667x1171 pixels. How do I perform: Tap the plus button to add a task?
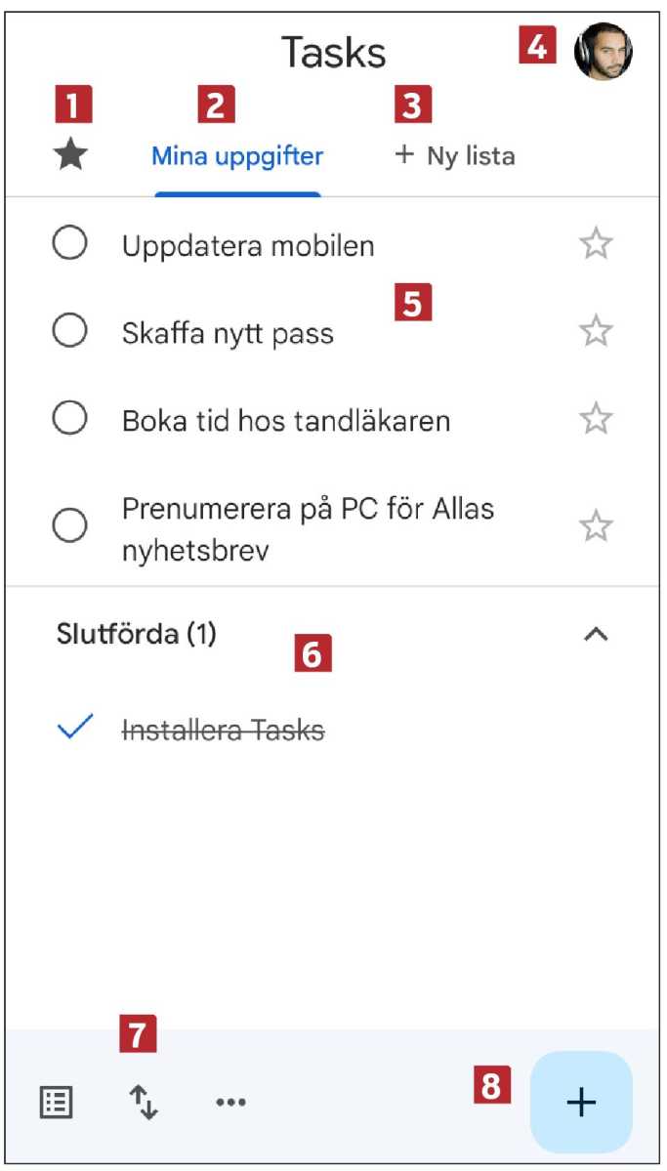pyautogui.click(x=580, y=1102)
